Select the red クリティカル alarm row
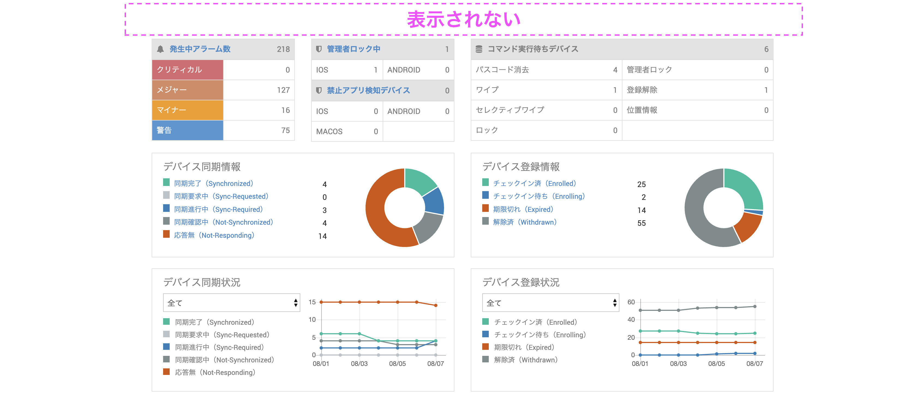Image resolution: width=923 pixels, height=415 pixels. [x=187, y=70]
